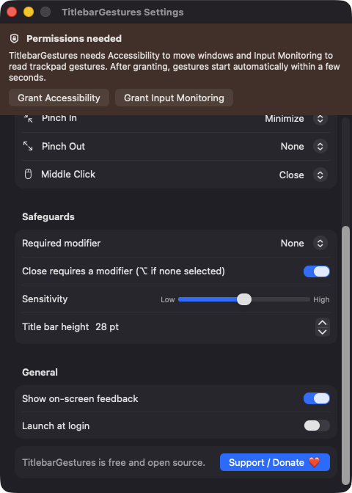The height and width of the screenshot is (493, 352).
Task: Click the Safeguards section heading
Action: coord(48,216)
